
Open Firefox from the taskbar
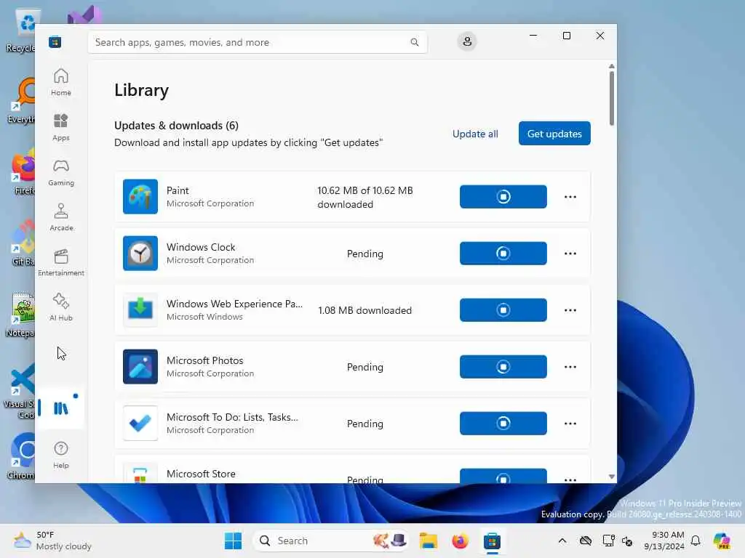[x=460, y=541]
